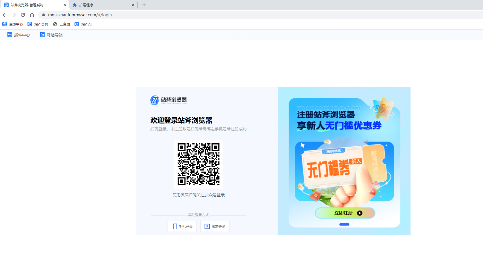Viewport: 483px width, 268px height.
Task: Click the lock icon in address bar
Action: click(44, 15)
